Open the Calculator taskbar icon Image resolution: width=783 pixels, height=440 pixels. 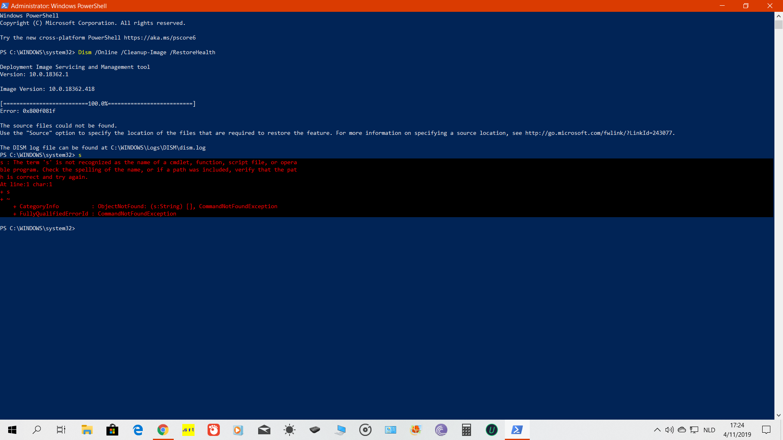[467, 430]
